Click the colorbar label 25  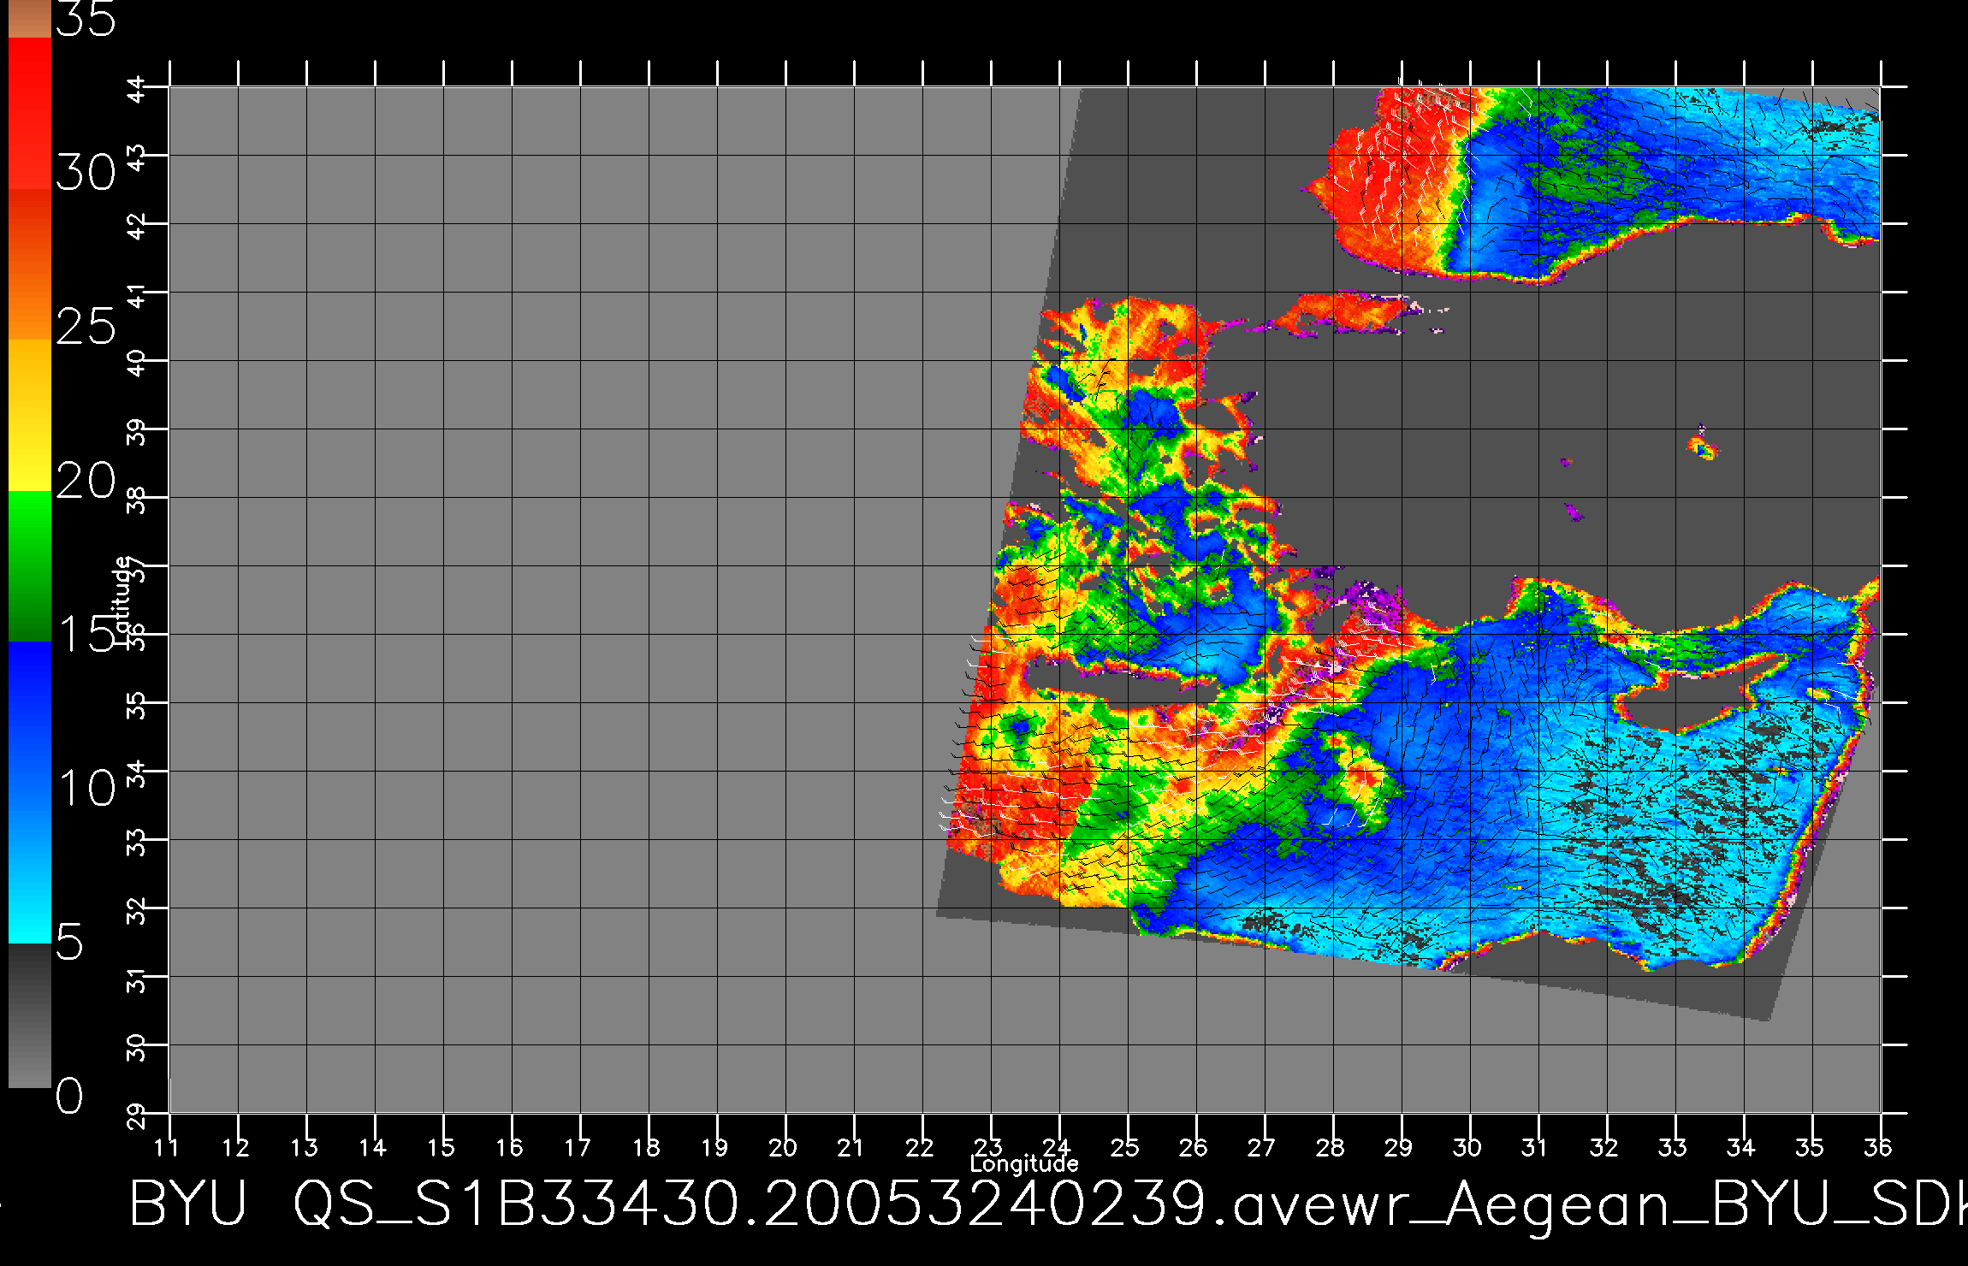(x=86, y=327)
